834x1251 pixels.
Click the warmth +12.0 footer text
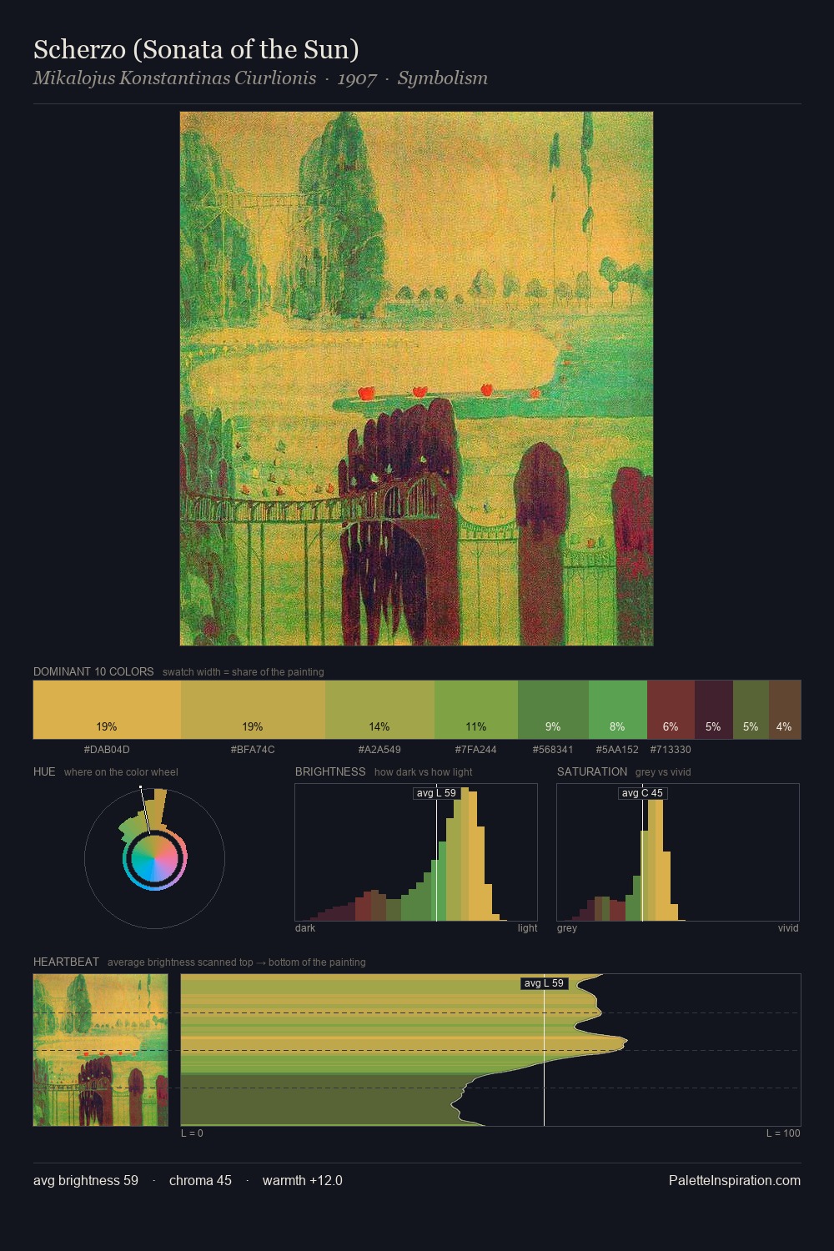pos(303,1180)
